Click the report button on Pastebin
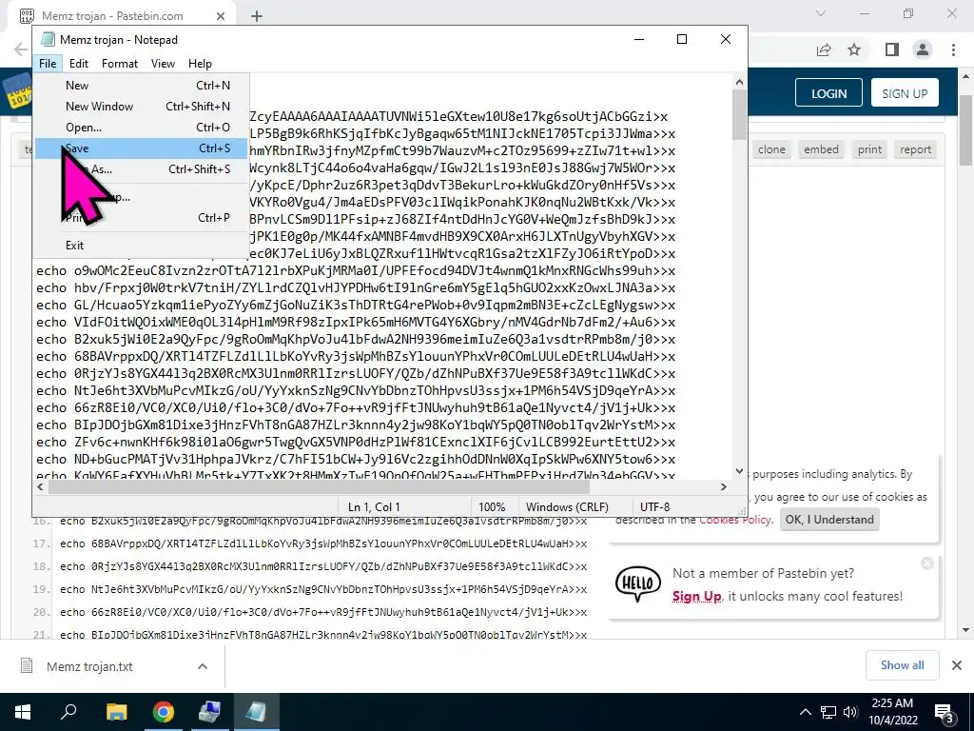974x731 pixels. [x=915, y=149]
